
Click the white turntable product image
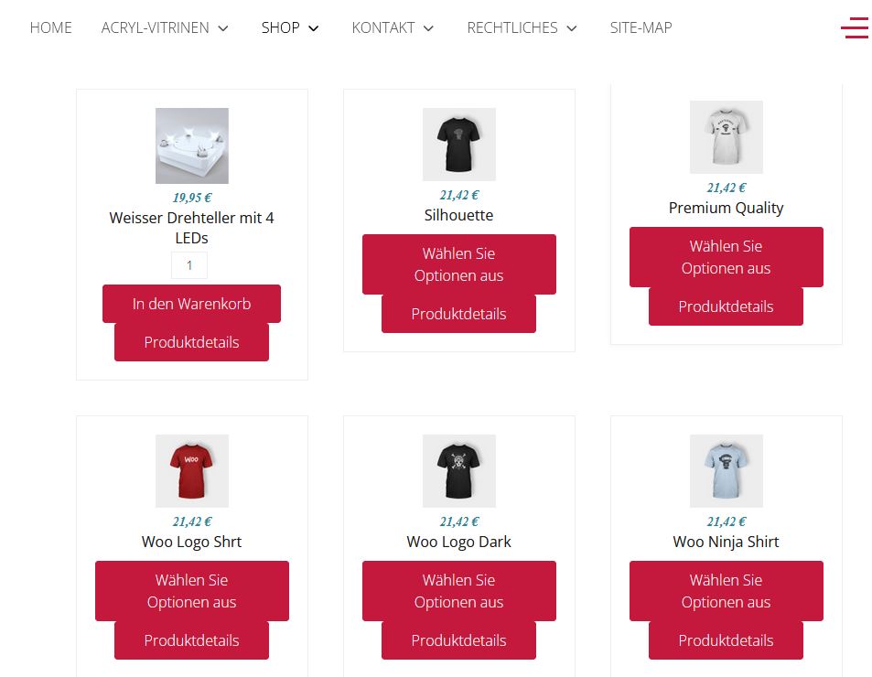click(x=192, y=145)
